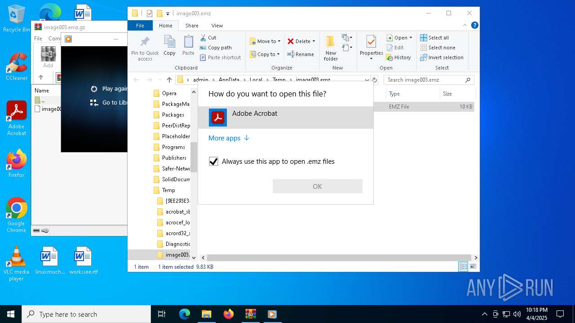Select the Opera folder in tree
575x323 pixels.
coord(169,93)
